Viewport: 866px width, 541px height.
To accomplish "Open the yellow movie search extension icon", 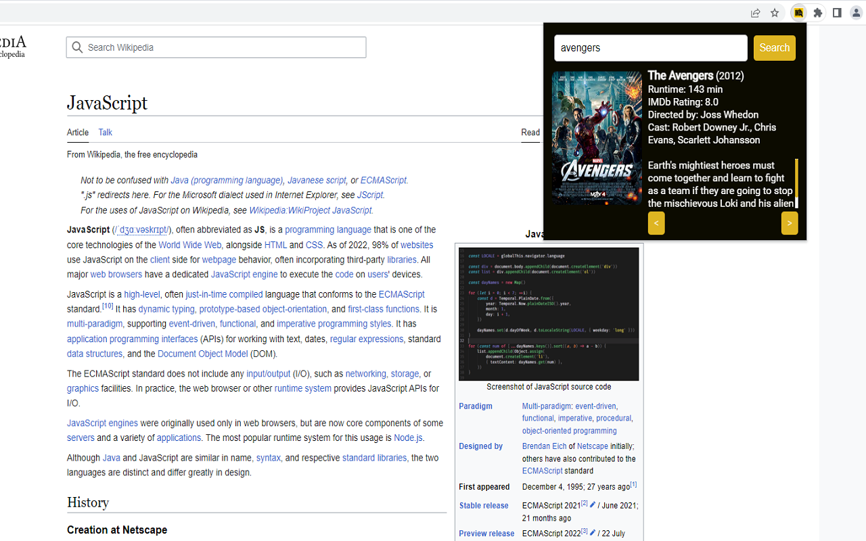I will 799,13.
